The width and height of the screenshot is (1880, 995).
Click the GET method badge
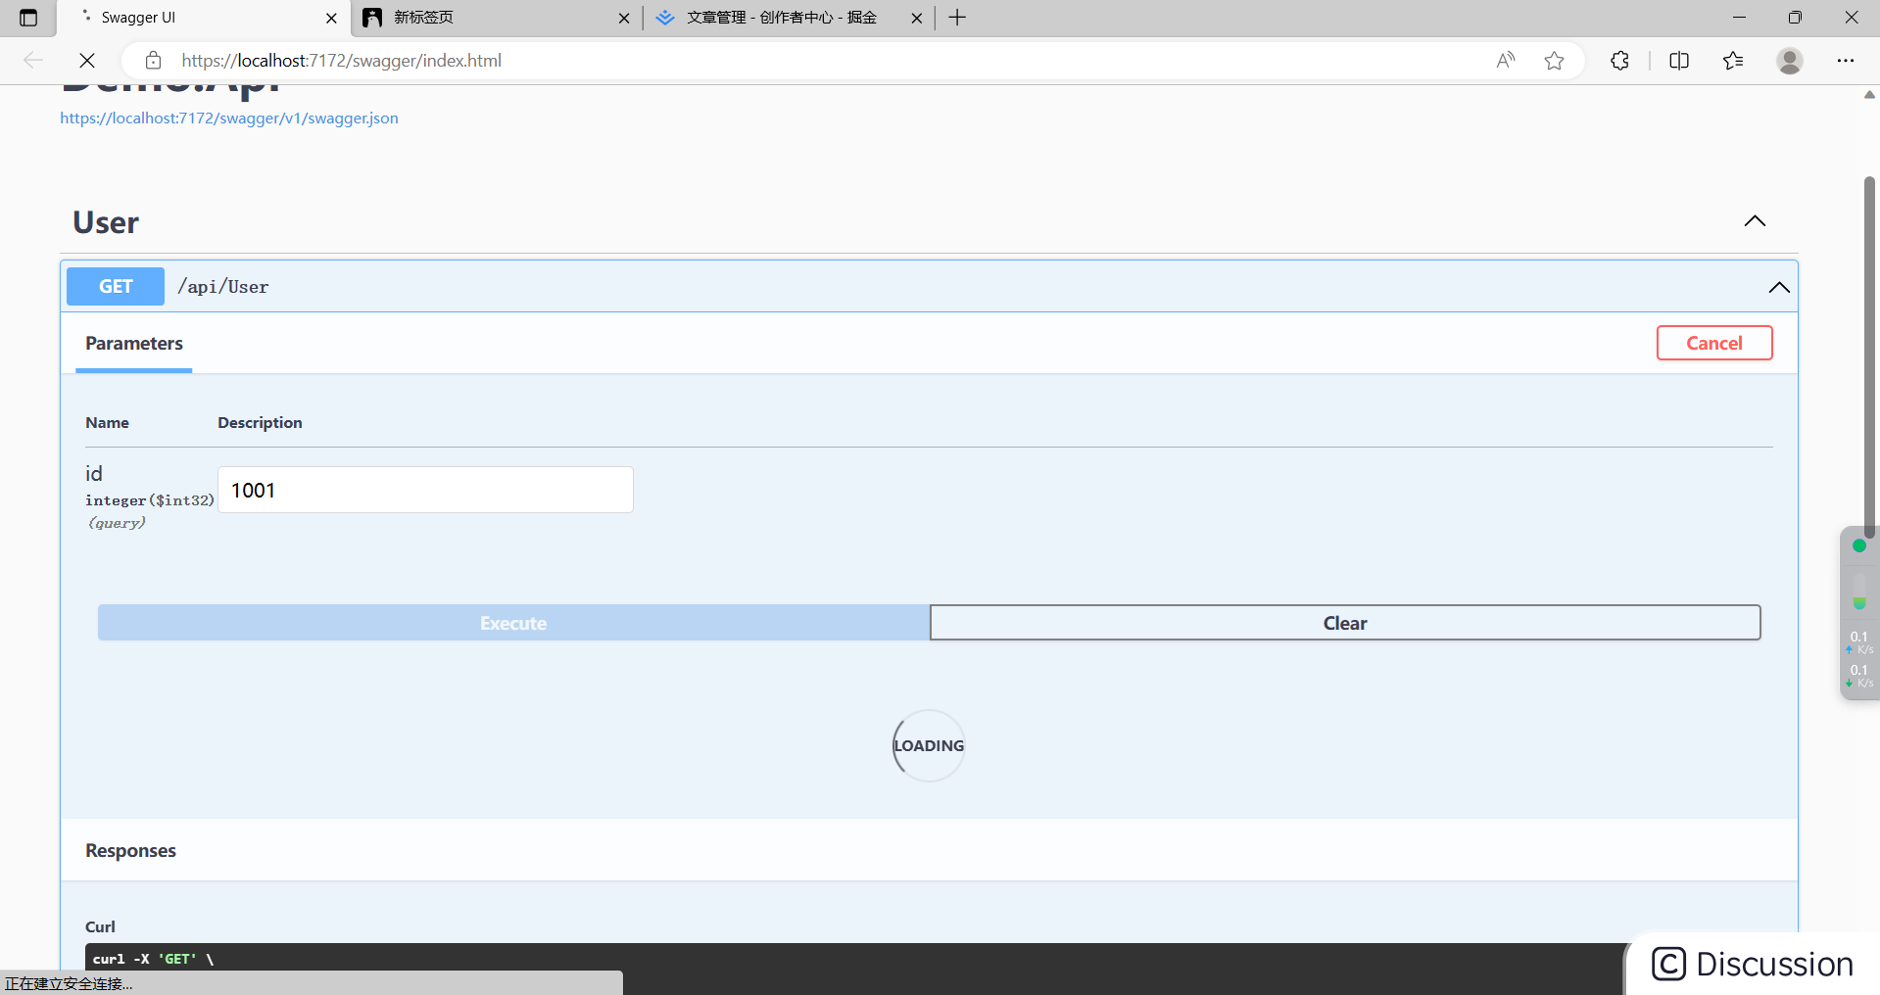point(116,286)
